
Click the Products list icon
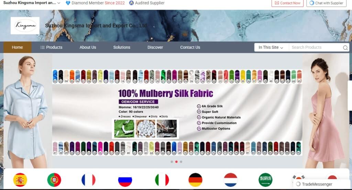(x=42, y=47)
